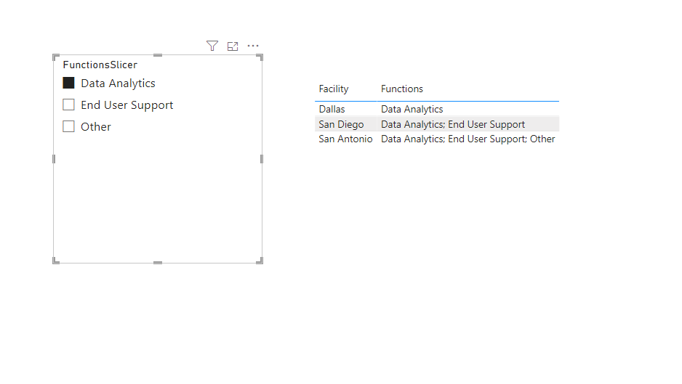Tick the Other checkbox in the slicer
The width and height of the screenshot is (682, 384).
tap(69, 126)
